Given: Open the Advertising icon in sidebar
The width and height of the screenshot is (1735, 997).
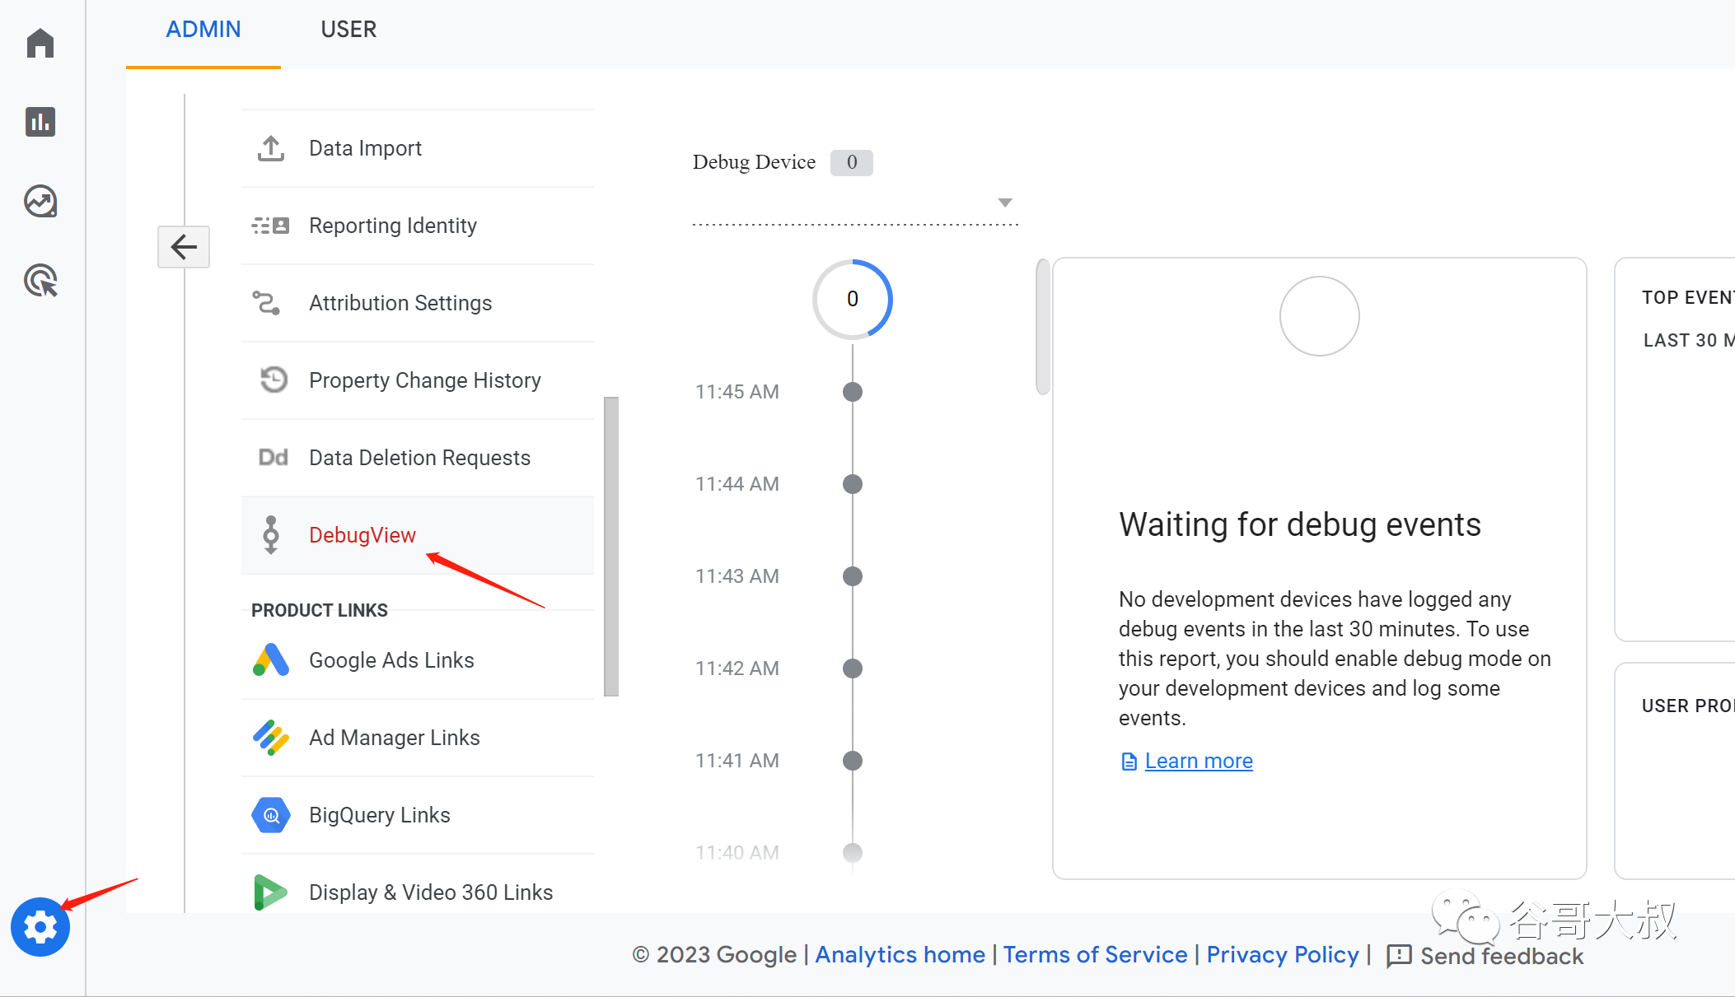Looking at the screenshot, I should point(40,281).
